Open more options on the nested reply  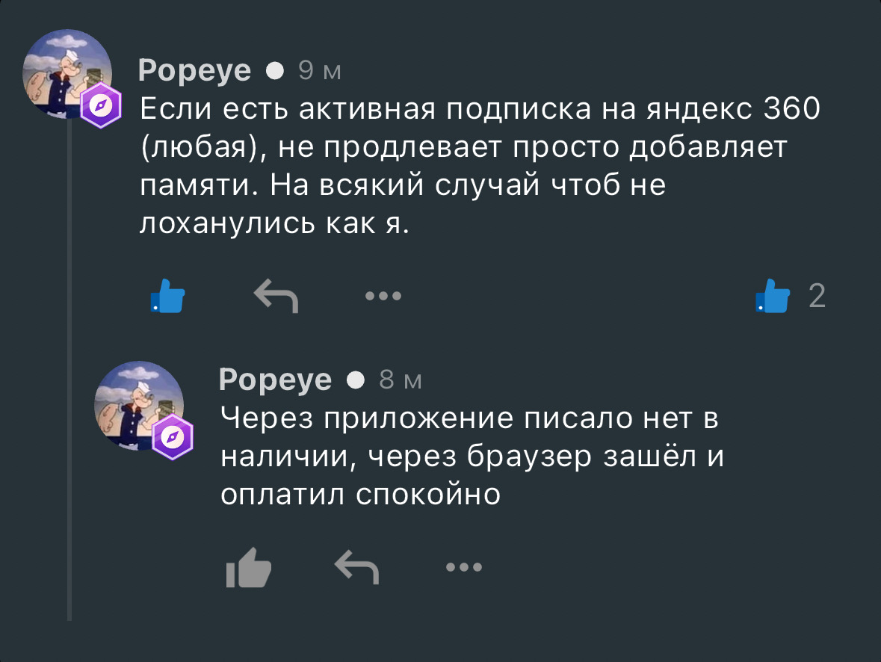coord(464,567)
